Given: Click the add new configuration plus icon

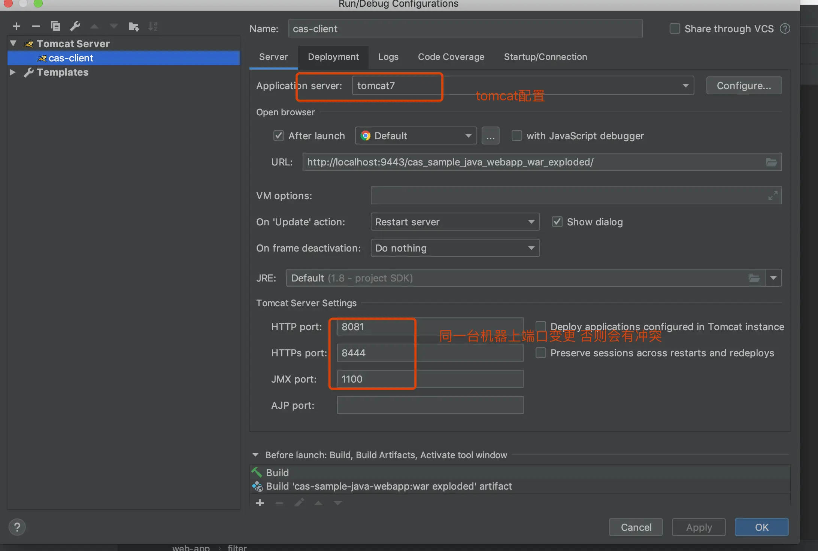Looking at the screenshot, I should point(16,26).
